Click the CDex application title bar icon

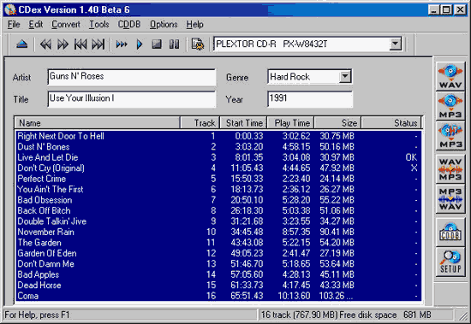point(11,9)
